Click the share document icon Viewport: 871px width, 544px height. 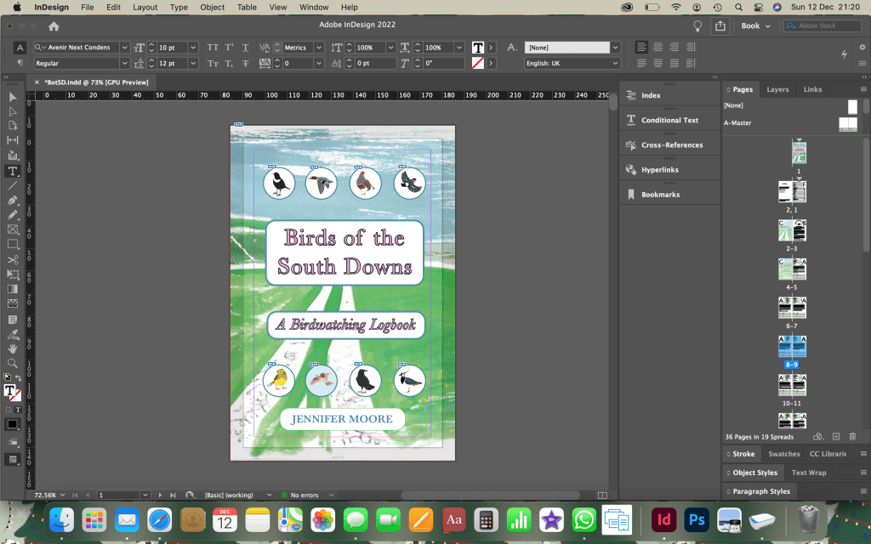(720, 25)
